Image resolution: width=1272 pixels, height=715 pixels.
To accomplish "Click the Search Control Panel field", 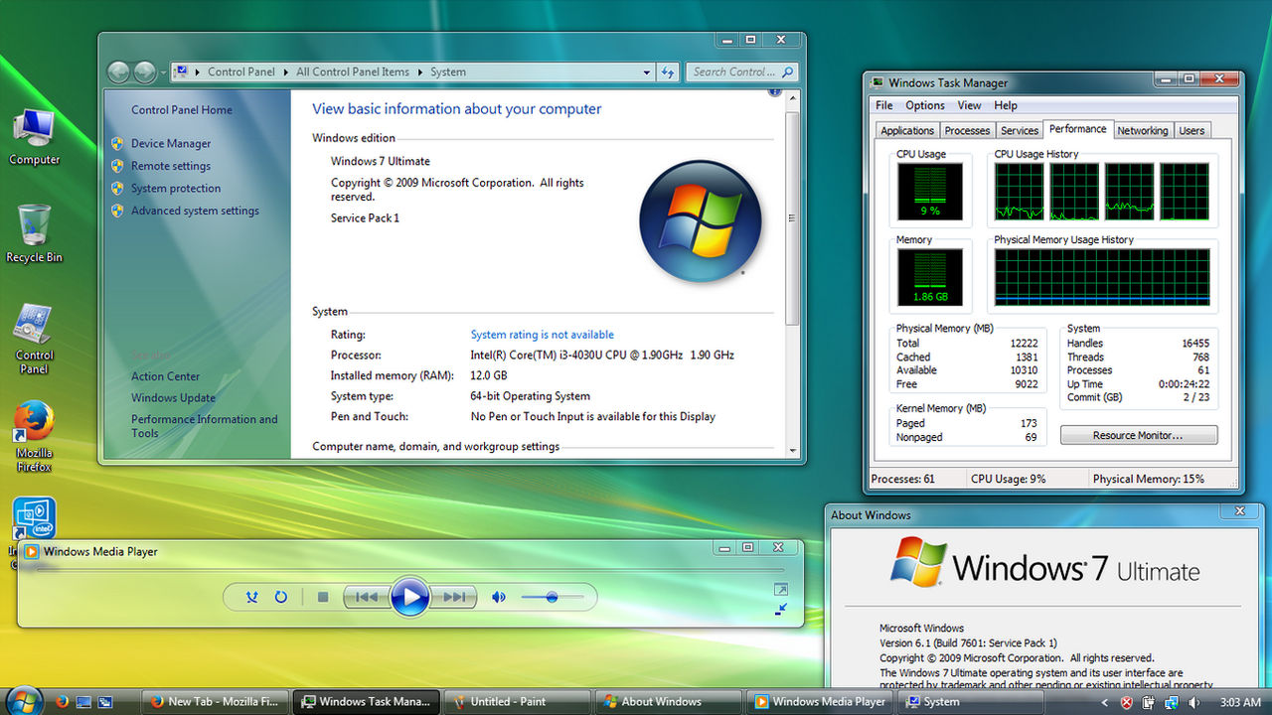I will pyautogui.click(x=741, y=71).
